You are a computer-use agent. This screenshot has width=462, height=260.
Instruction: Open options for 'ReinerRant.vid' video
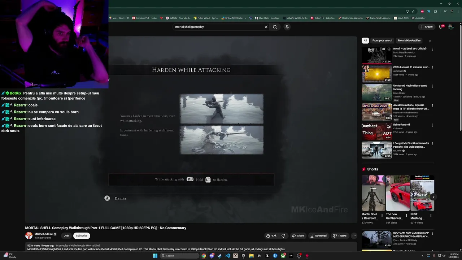(432, 125)
